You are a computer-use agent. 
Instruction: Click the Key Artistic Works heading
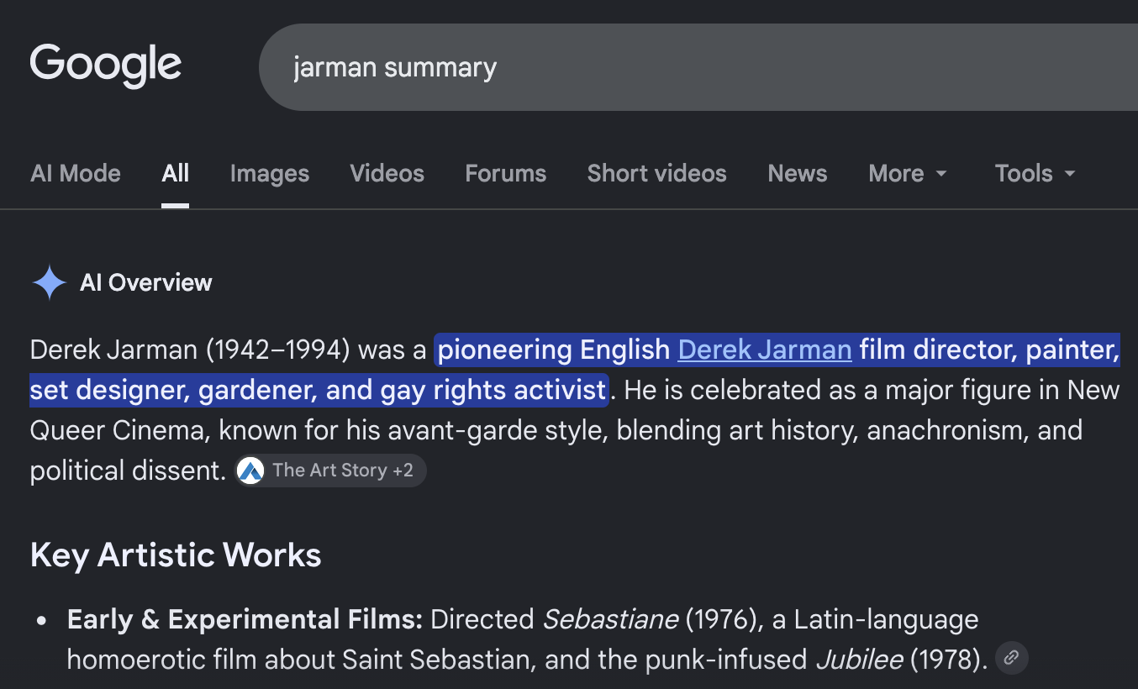pos(176,555)
